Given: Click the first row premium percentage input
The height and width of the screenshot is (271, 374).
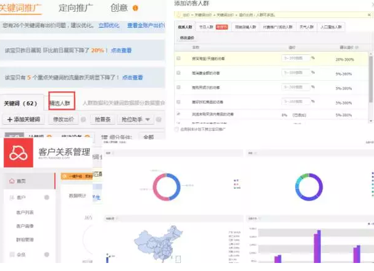Looking at the screenshot, I should [x=295, y=58].
